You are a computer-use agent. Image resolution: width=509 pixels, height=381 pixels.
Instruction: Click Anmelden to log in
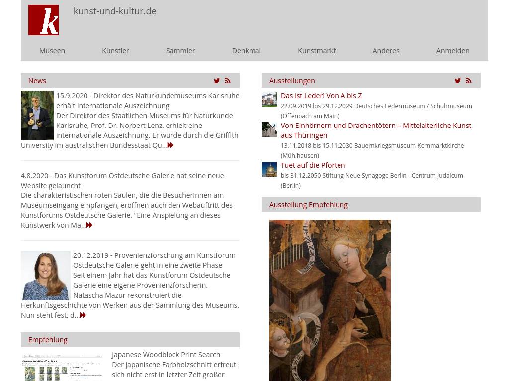pyautogui.click(x=453, y=51)
